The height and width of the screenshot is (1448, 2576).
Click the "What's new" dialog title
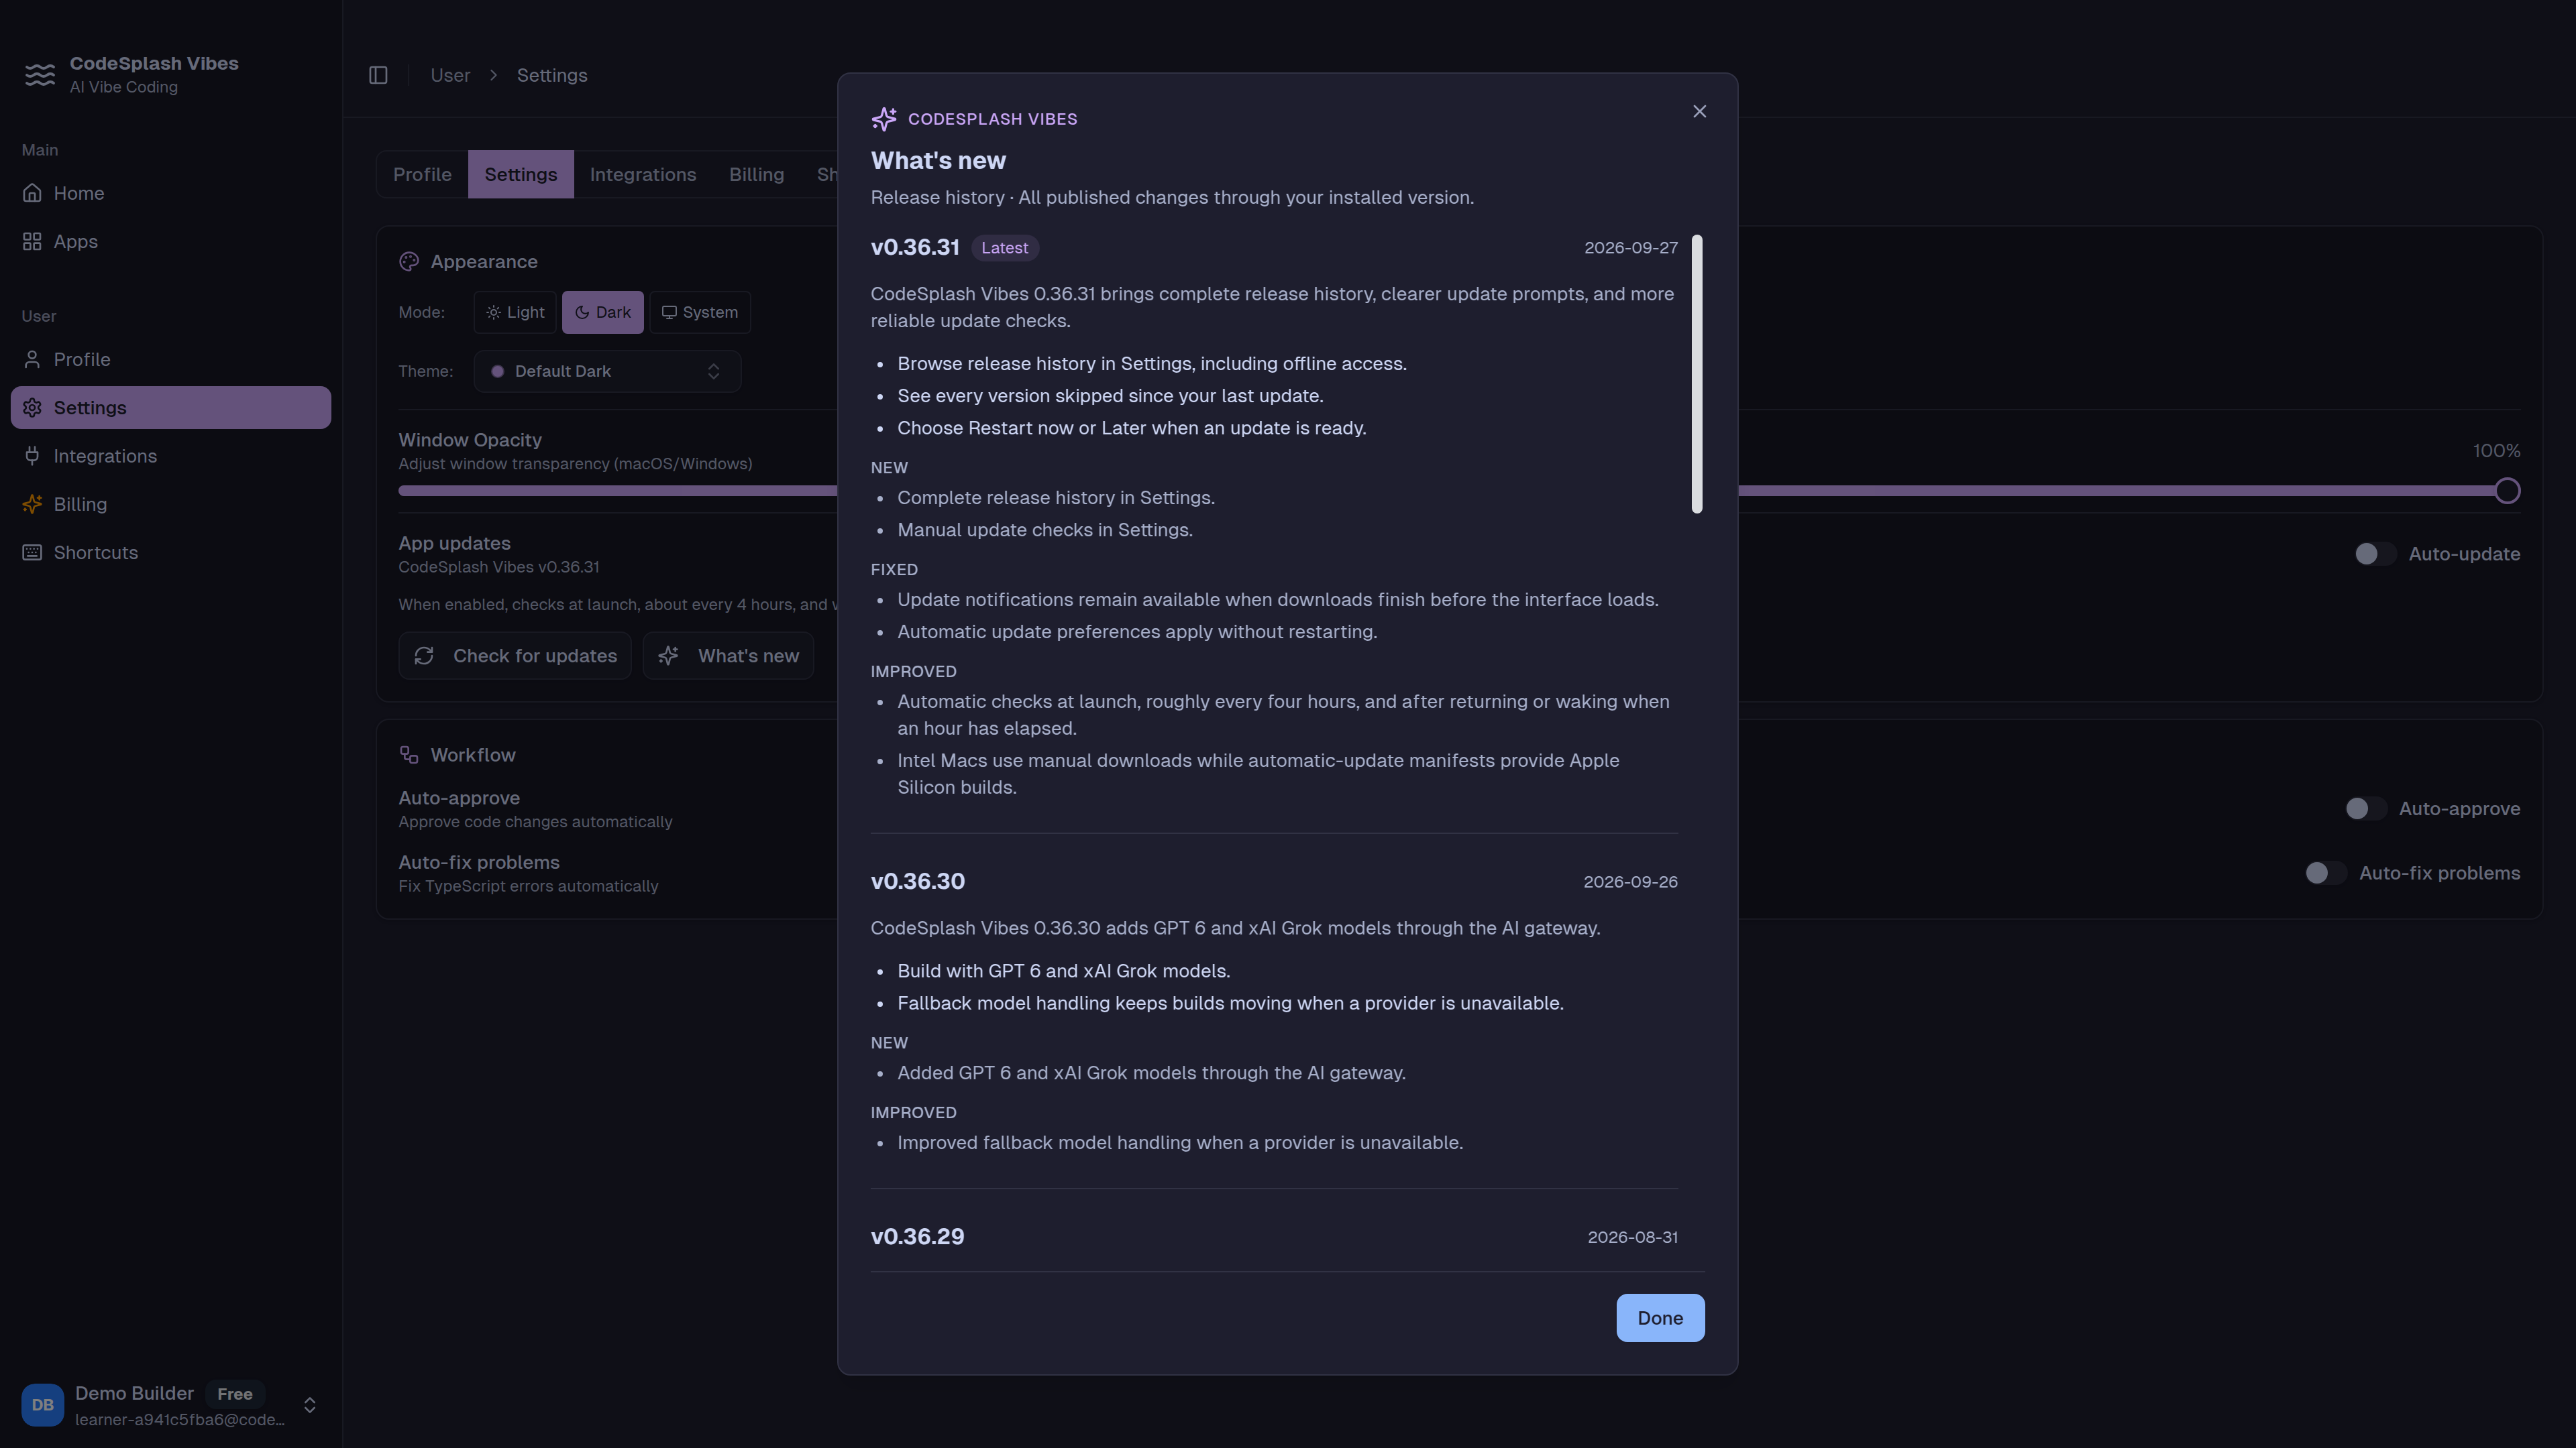(x=938, y=161)
